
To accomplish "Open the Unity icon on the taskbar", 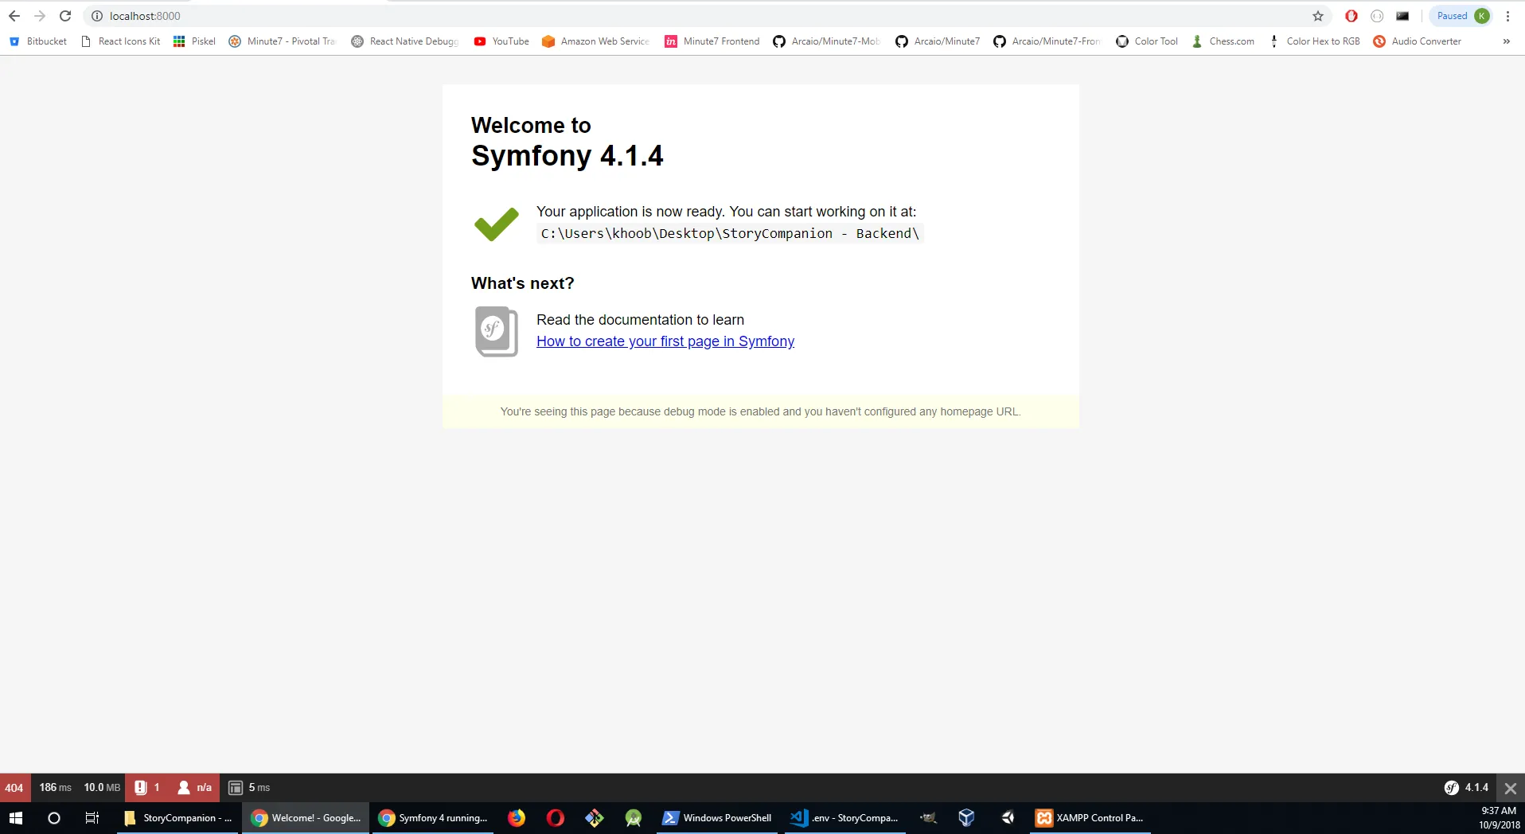I will [x=1008, y=818].
